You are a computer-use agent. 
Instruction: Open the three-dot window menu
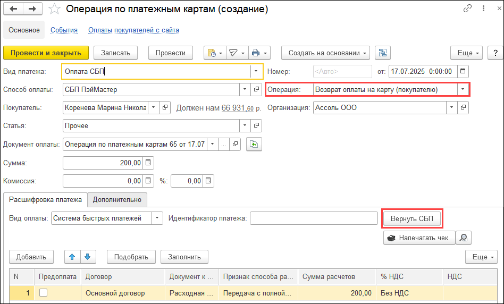coord(483,9)
